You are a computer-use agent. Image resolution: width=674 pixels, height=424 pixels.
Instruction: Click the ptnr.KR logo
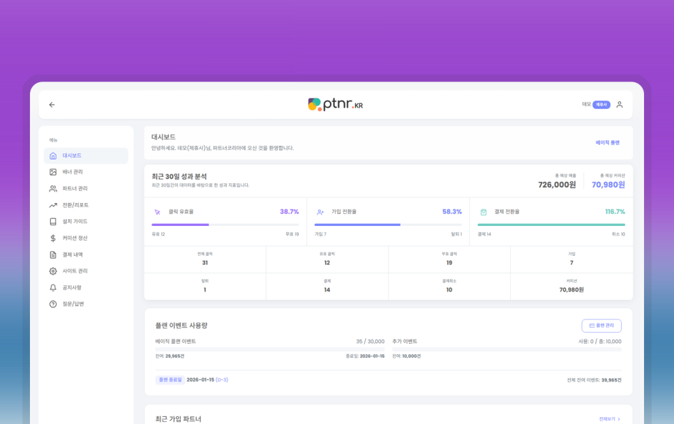pyautogui.click(x=336, y=105)
